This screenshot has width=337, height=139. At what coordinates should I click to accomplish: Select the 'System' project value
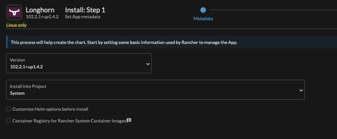[17, 93]
